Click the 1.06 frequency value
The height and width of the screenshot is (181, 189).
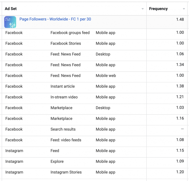point(180,54)
